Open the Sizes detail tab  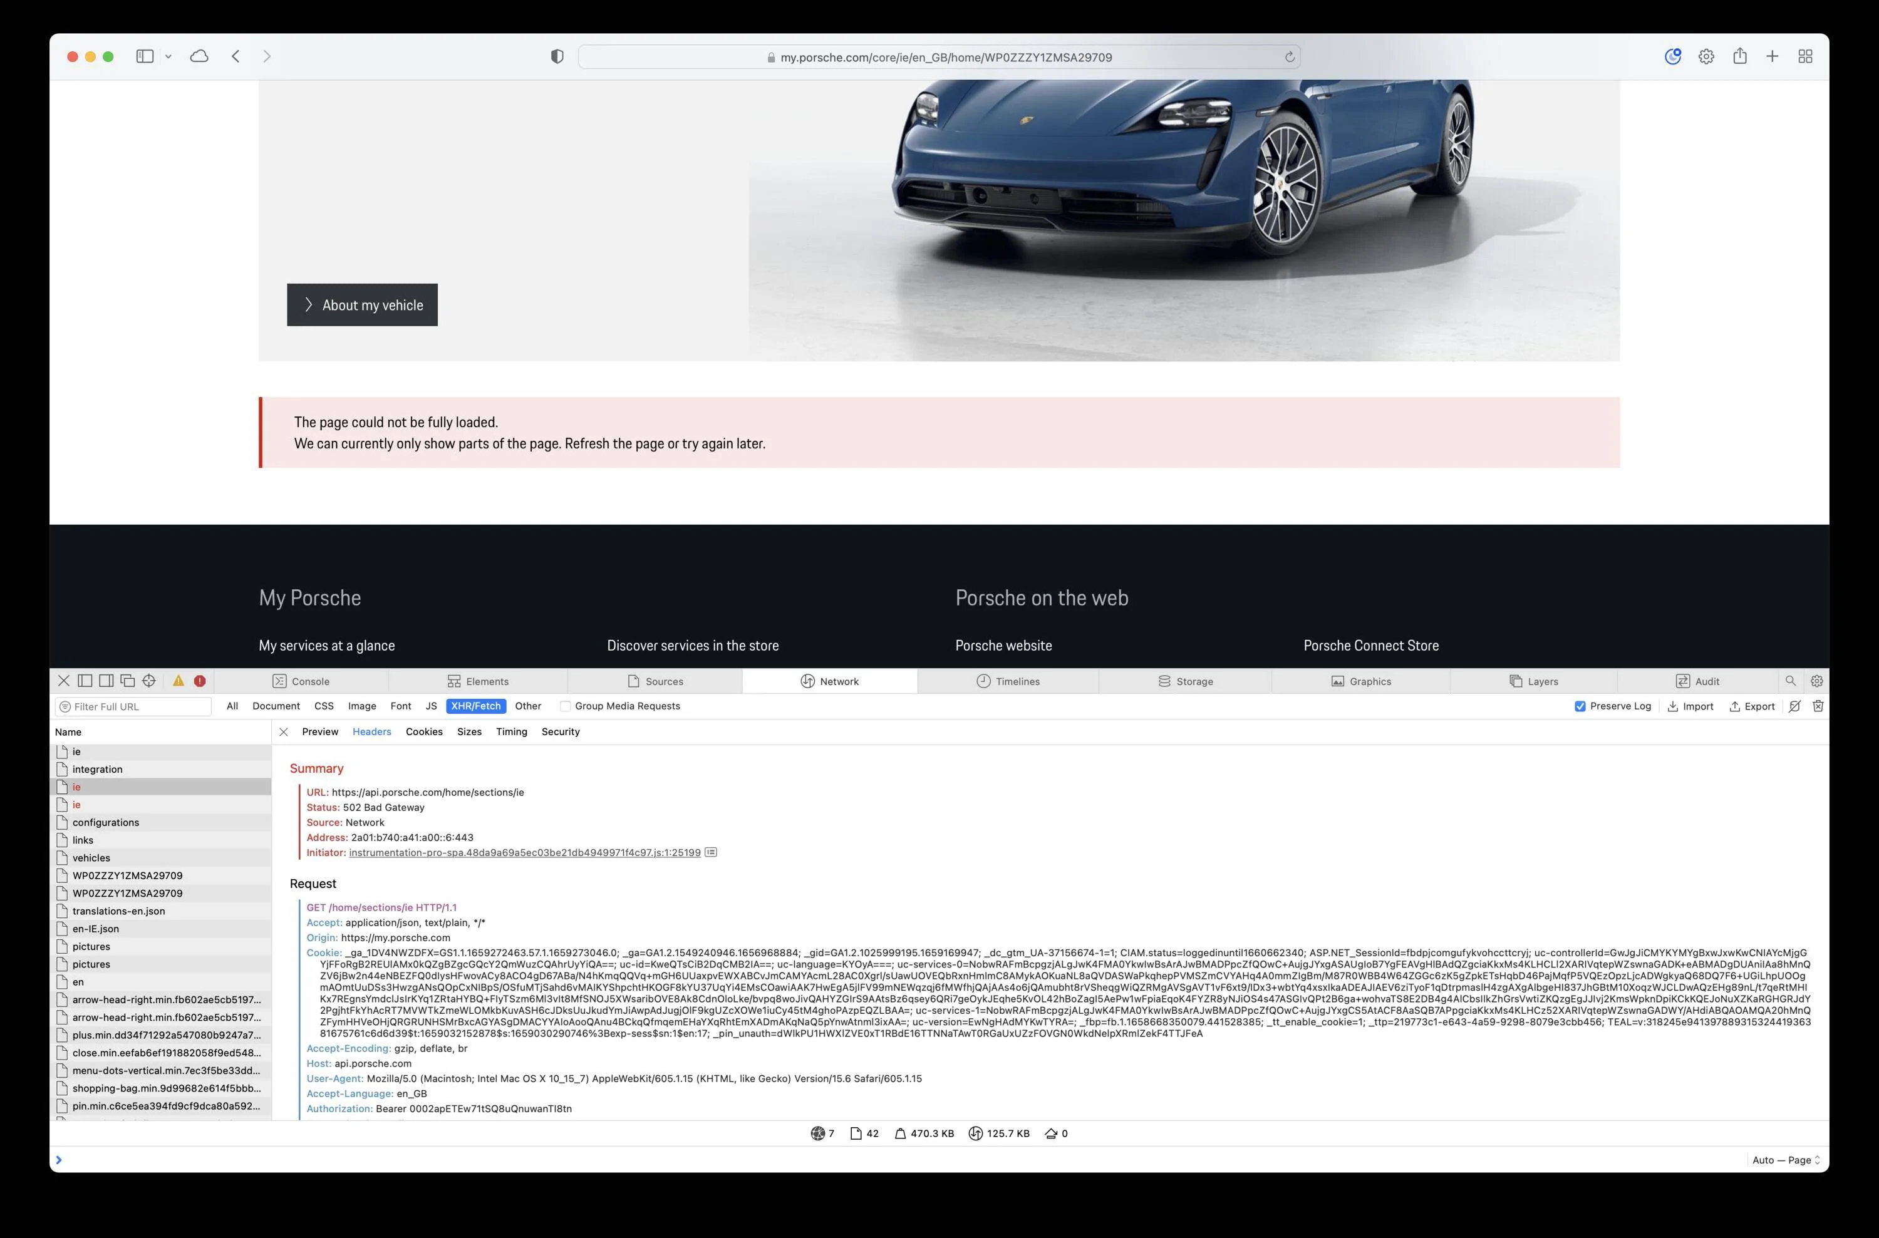coord(469,732)
